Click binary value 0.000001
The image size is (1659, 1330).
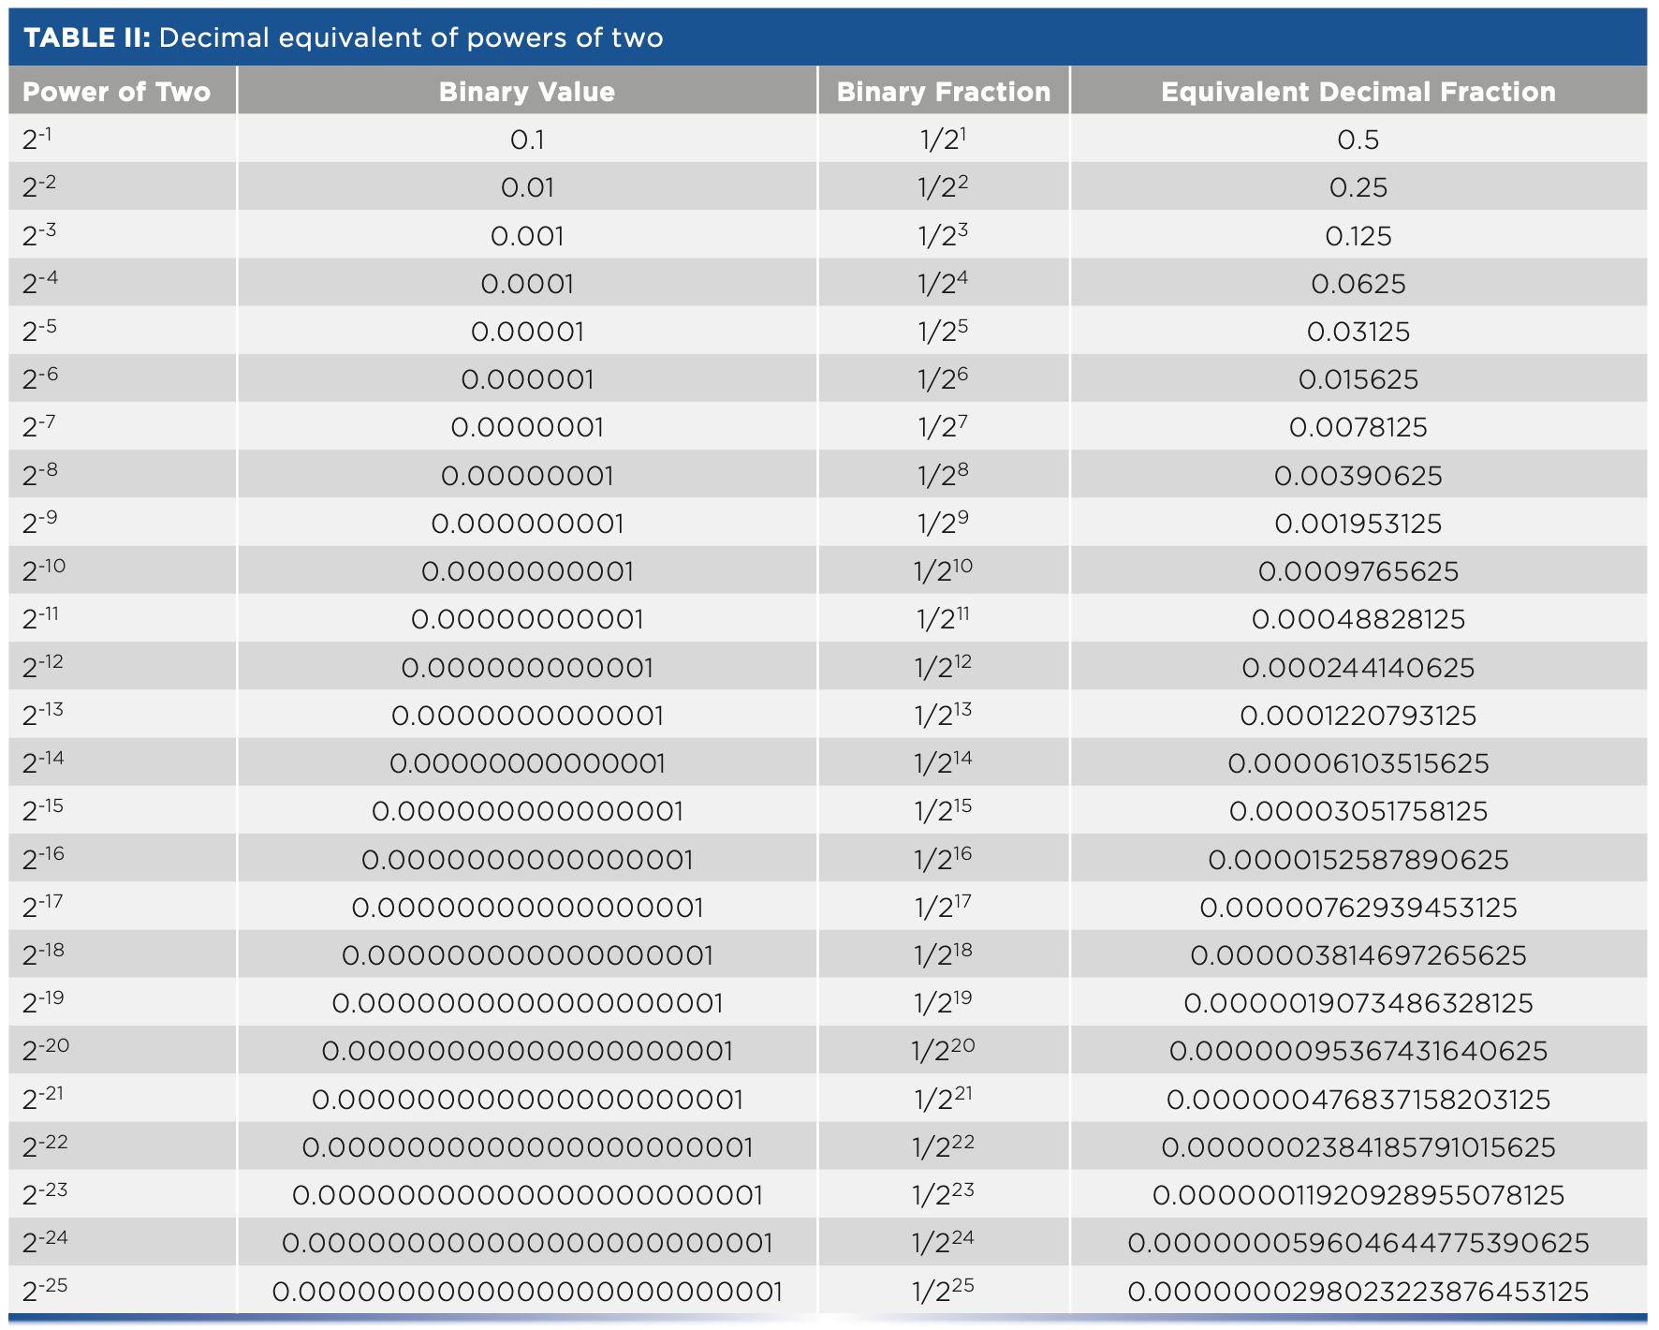coord(527,379)
